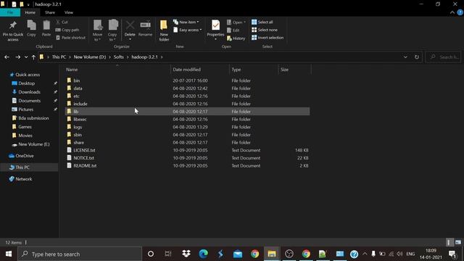Open OneDrive in the navigation pane

click(24, 156)
